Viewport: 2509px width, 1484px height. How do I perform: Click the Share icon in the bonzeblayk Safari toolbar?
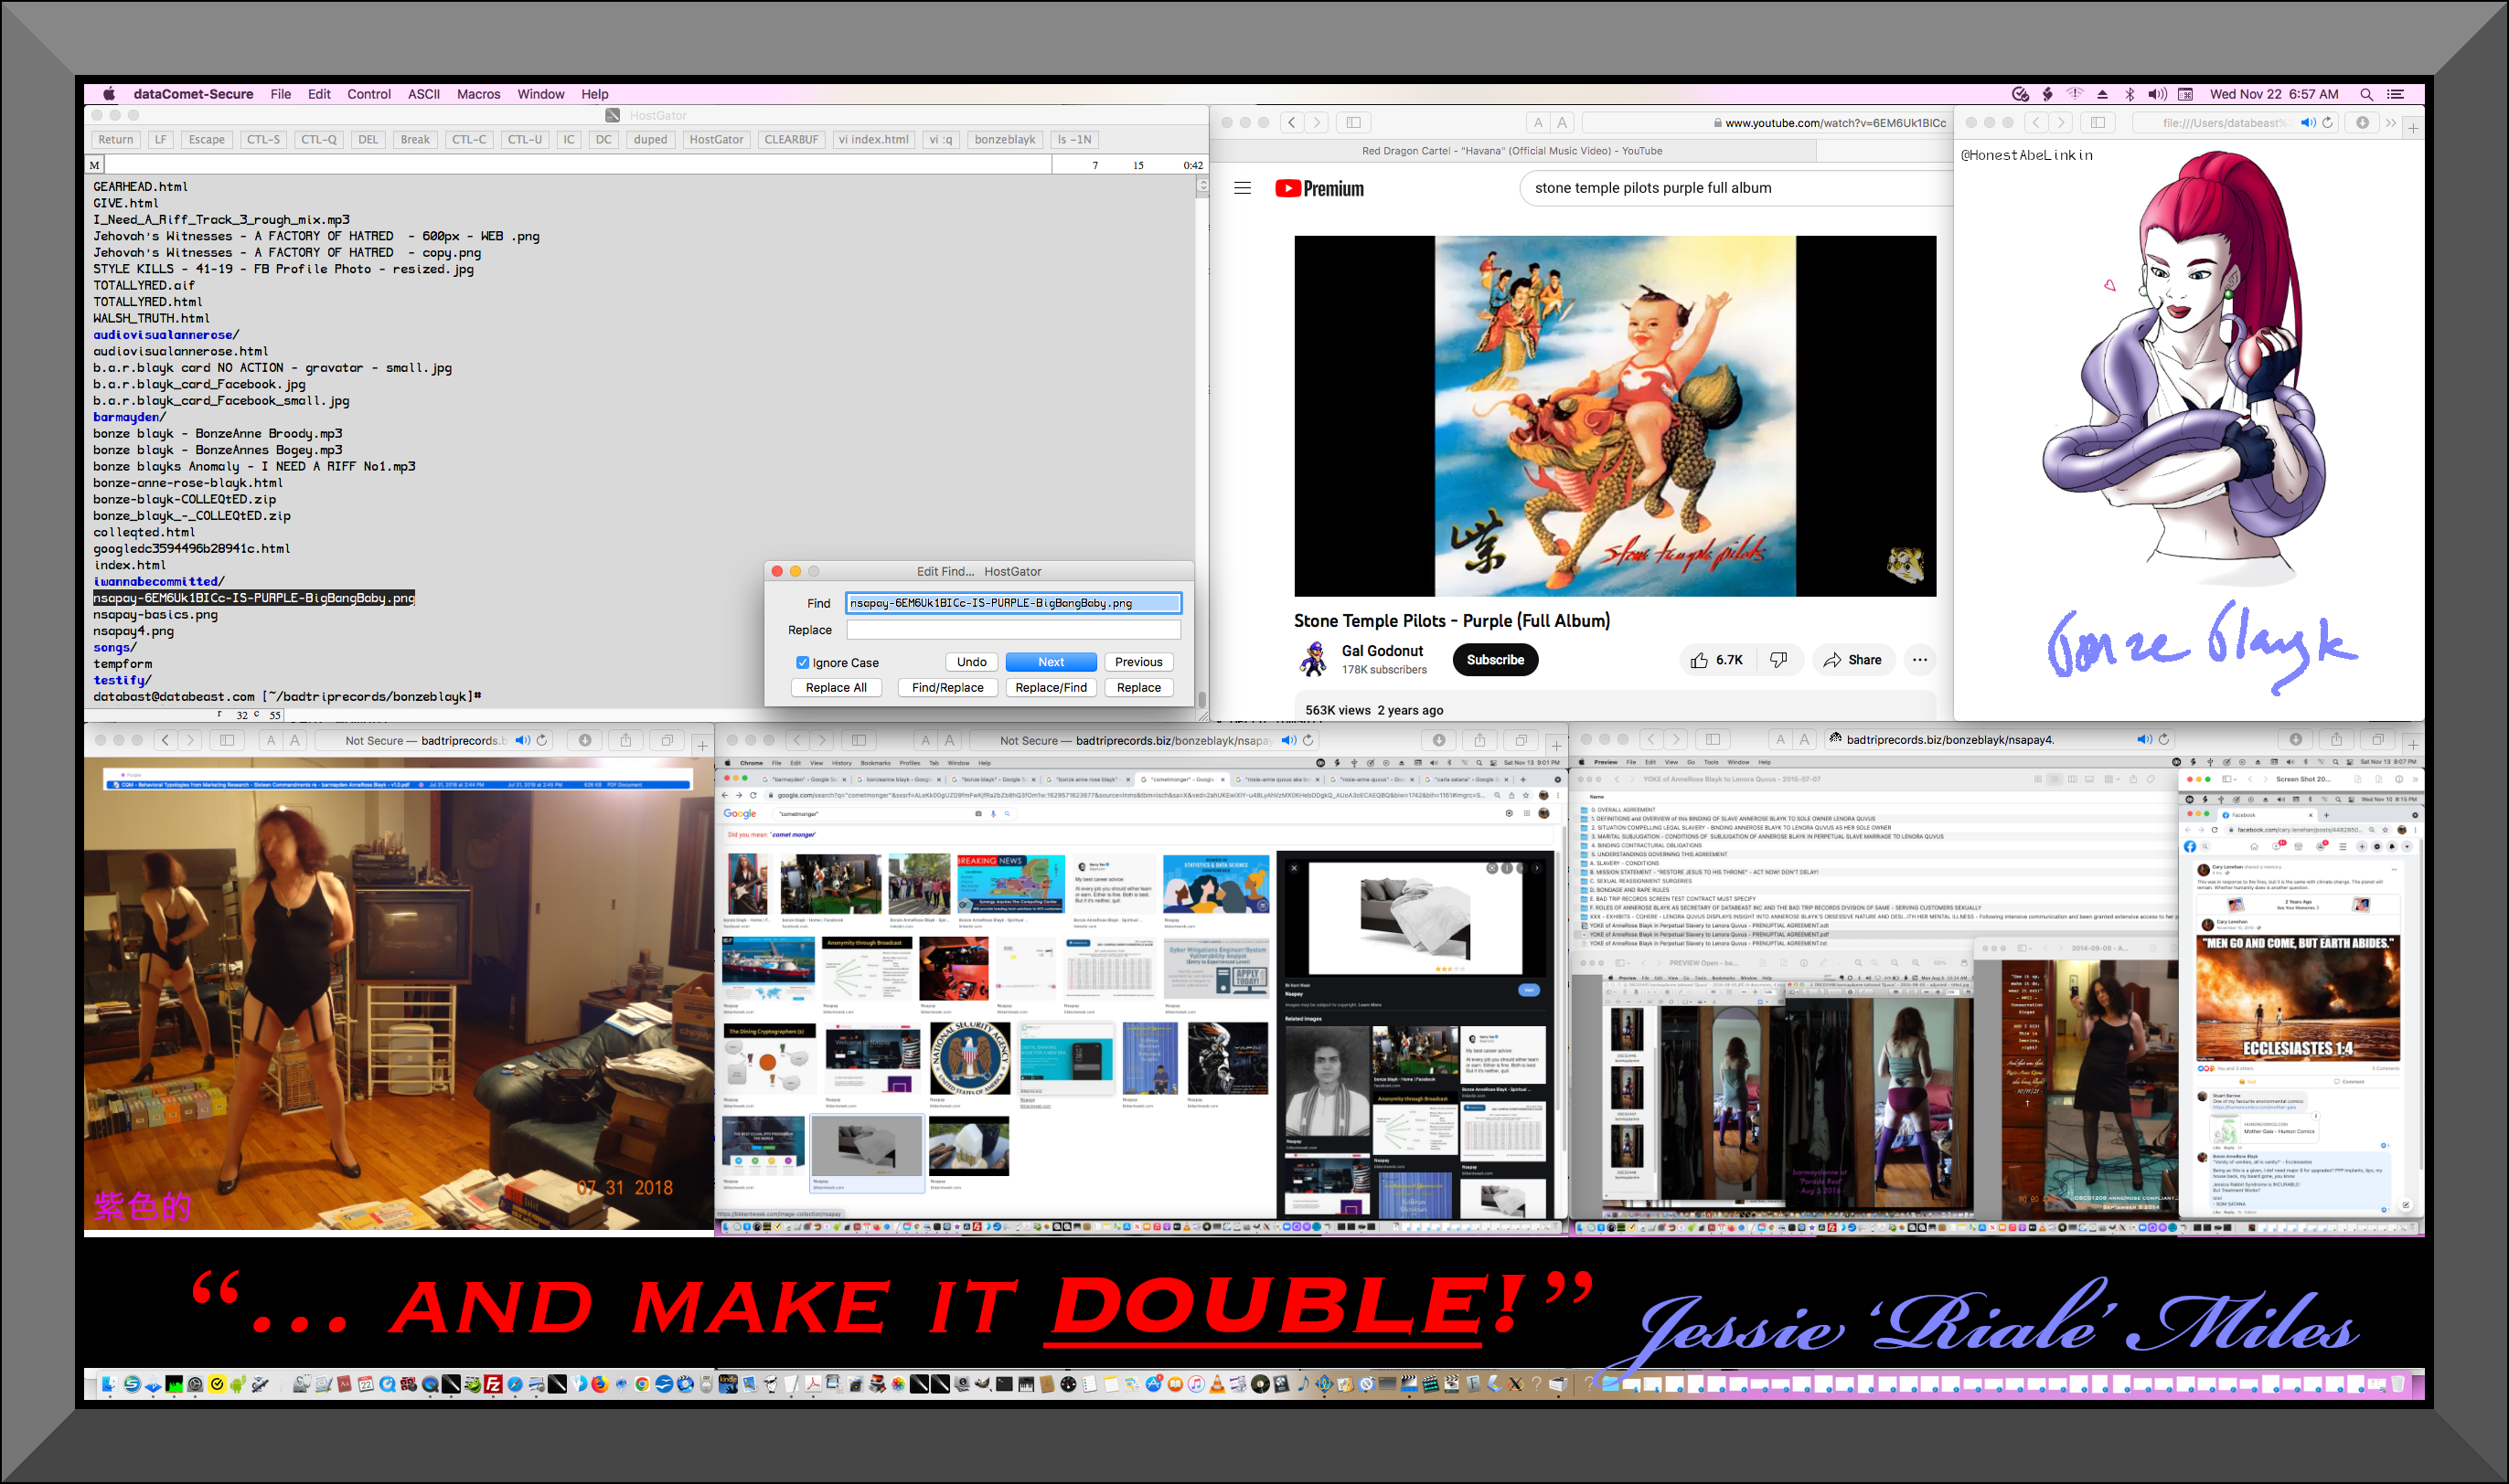1480,741
